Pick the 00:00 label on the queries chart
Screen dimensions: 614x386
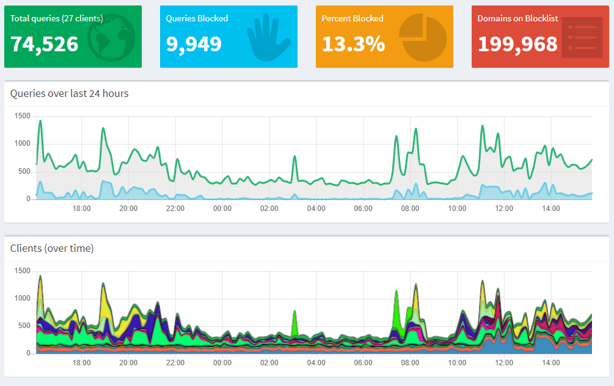222,209
